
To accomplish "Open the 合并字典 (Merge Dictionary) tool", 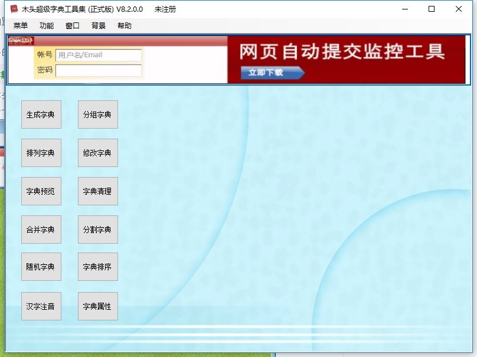I will [41, 229].
